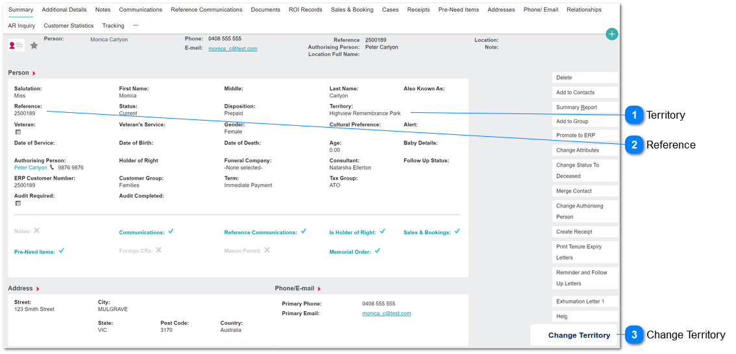Click the Reference Communications checkmark icon
Screen dimensions: 736x354
(x=304, y=231)
